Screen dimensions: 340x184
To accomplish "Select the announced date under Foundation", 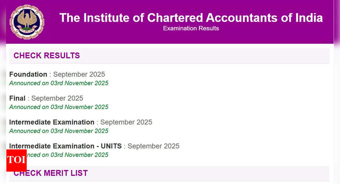I will point(59,83).
